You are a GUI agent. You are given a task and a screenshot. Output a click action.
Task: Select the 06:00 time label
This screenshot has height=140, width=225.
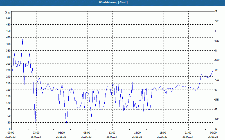tap(61, 133)
